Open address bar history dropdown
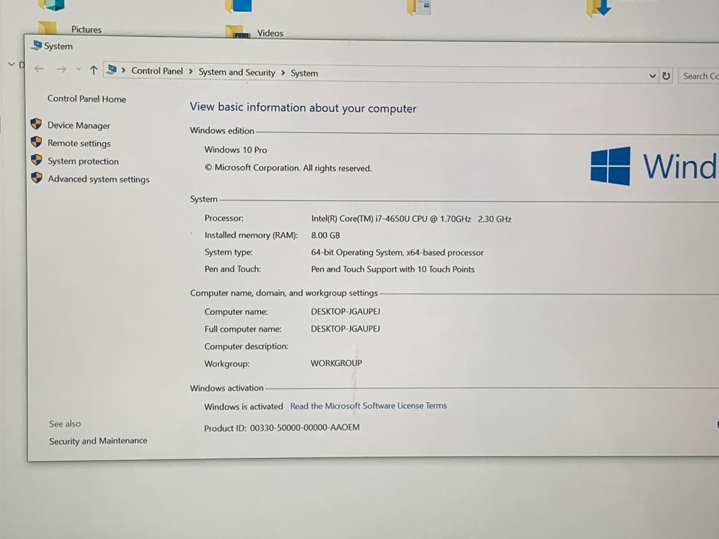The width and height of the screenshot is (719, 539). (x=652, y=76)
